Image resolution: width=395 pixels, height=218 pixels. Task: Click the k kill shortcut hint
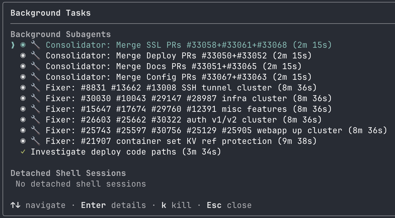(x=176, y=205)
